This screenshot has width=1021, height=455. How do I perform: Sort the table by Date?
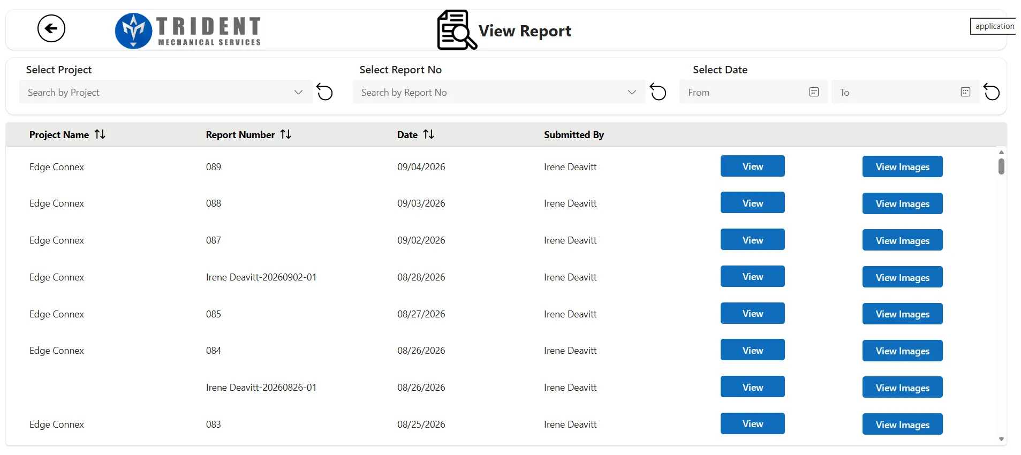[x=428, y=134]
